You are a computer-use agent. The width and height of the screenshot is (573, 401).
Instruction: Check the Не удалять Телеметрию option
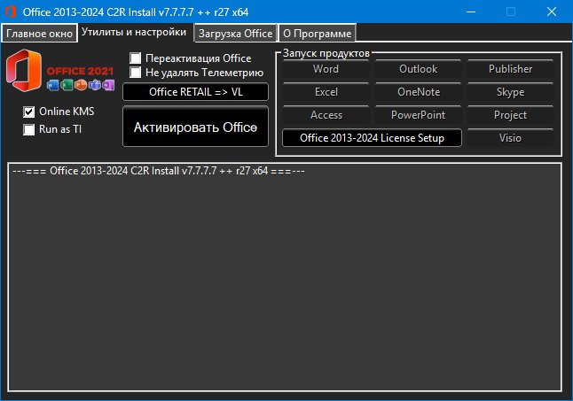137,73
